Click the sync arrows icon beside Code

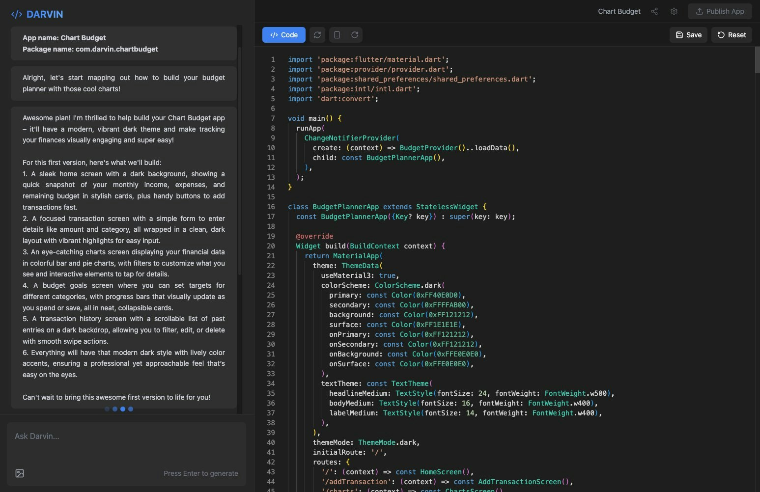(317, 35)
